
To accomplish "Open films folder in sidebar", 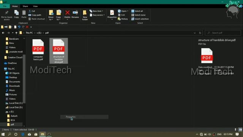I will coord(10,43).
